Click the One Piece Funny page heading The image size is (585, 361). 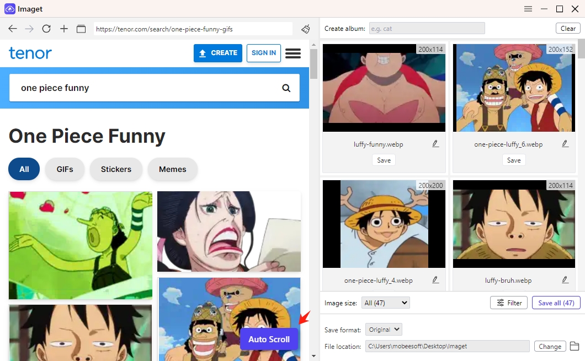pyautogui.click(x=87, y=136)
